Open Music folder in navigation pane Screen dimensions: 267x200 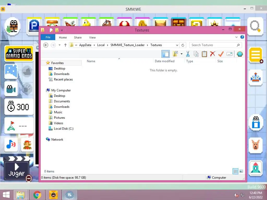58,112
